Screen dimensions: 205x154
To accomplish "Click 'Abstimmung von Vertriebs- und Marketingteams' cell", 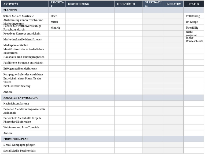I will (x=25, y=22).
